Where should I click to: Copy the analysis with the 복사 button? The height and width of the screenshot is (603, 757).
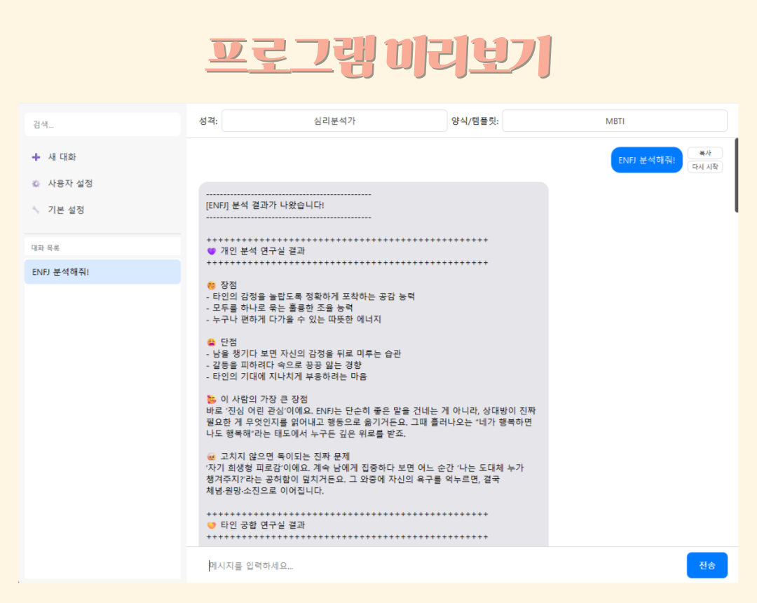coord(704,153)
